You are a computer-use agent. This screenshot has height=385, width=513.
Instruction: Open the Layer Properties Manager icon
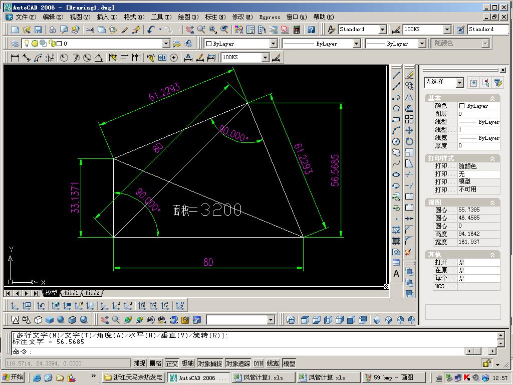[15, 44]
